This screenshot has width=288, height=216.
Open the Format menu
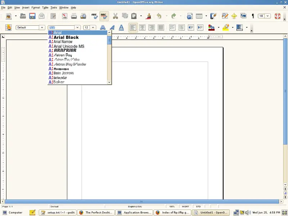tap(36, 8)
